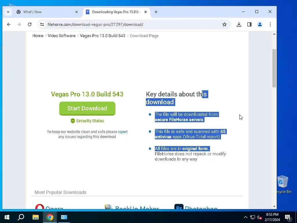Click the Key details about this download heading
This screenshot has height=223, width=297.
click(x=177, y=98)
